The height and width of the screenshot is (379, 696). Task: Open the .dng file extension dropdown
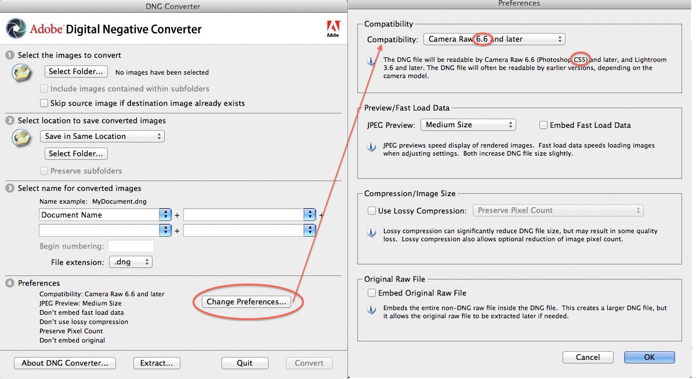click(130, 262)
